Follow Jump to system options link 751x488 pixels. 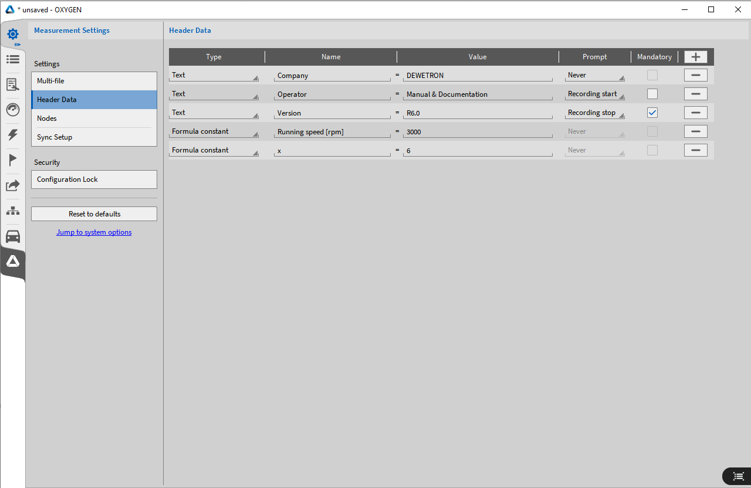tap(94, 232)
